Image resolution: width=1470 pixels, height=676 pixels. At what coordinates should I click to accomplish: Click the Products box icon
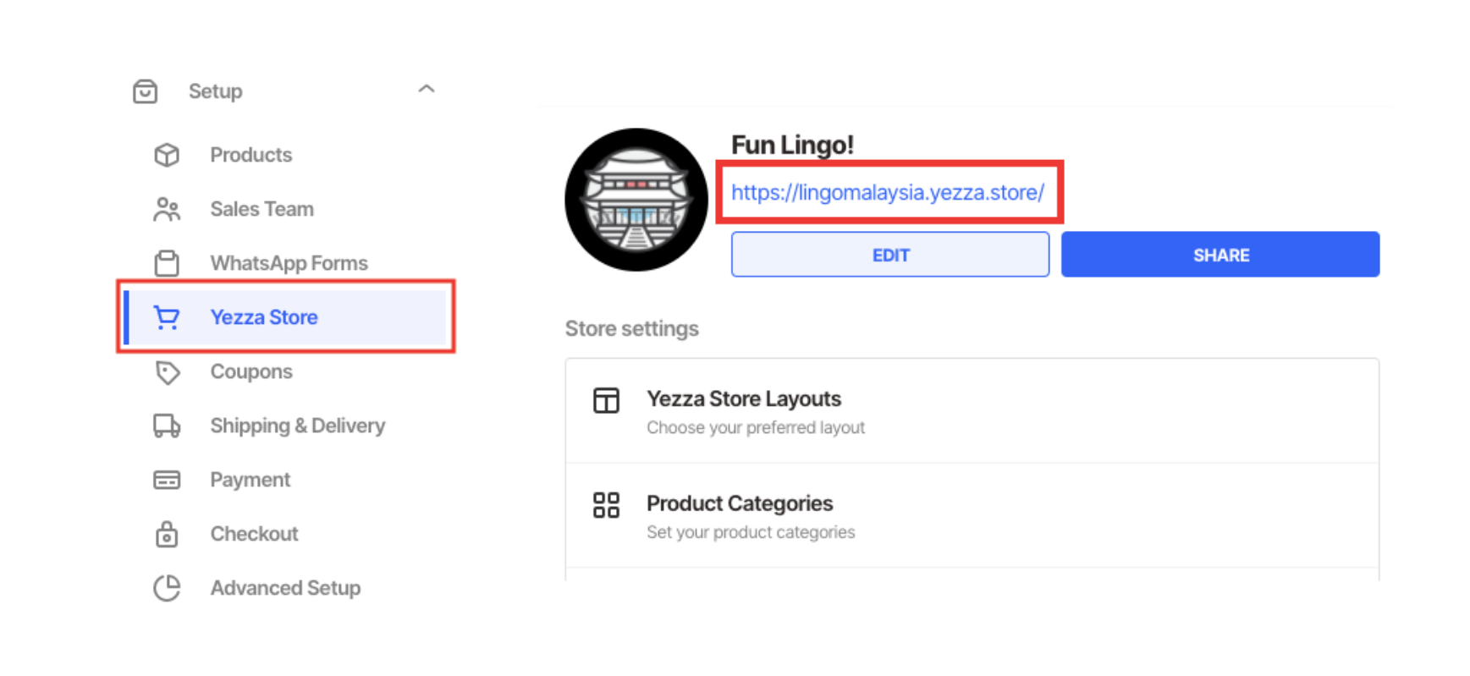coord(167,155)
